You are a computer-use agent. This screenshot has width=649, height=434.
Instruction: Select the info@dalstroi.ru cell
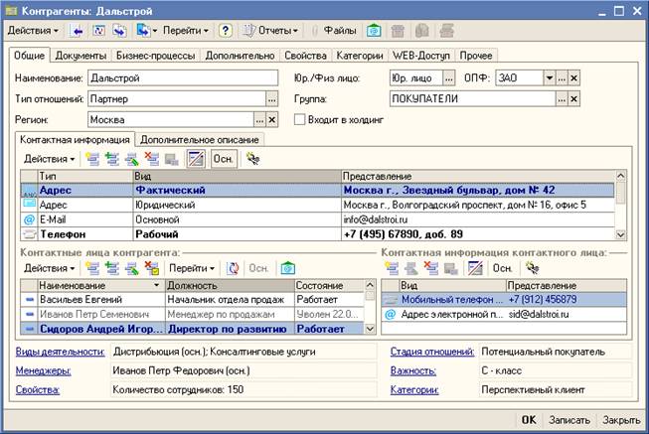tap(478, 219)
